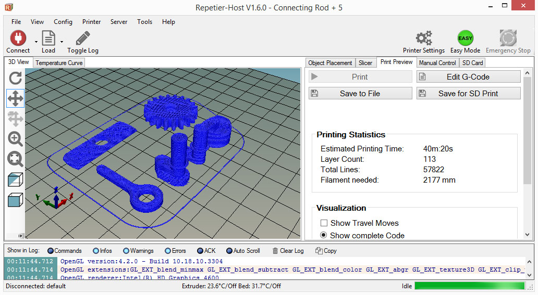Click Clear Log trash icon
Viewport: 538px width, 295px height.
point(275,251)
